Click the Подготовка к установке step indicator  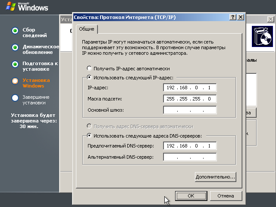[15, 64]
